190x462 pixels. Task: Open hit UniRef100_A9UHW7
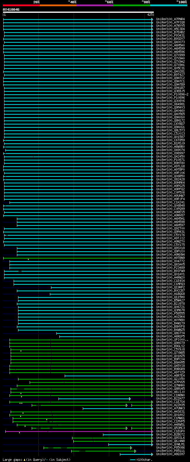pos(170,196)
